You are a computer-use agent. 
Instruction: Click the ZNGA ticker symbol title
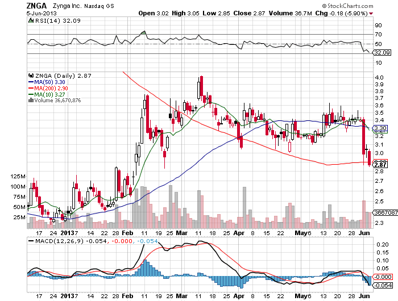[36, 6]
